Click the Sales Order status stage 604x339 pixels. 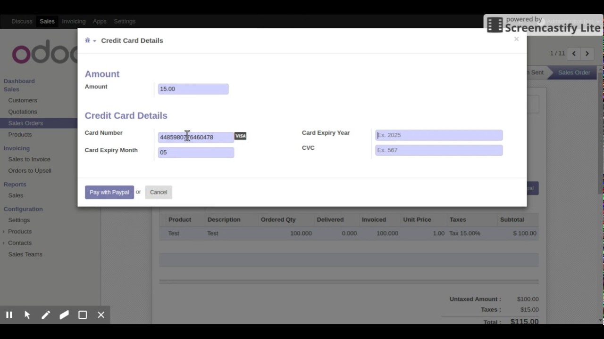click(574, 73)
